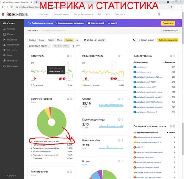Open settings gear of Тип устройства widget
184x179 pixels.
(68, 172)
